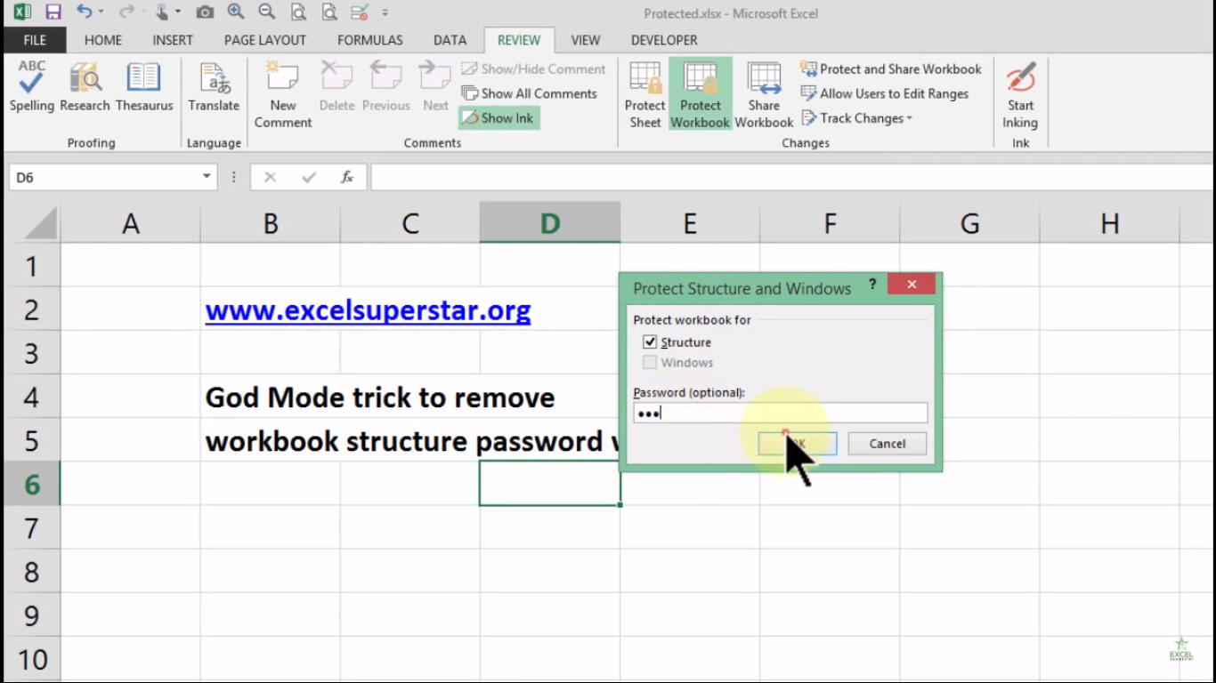This screenshot has width=1216, height=683.
Task: Click cell with 'workbook structure password' text
Action: click(x=409, y=441)
